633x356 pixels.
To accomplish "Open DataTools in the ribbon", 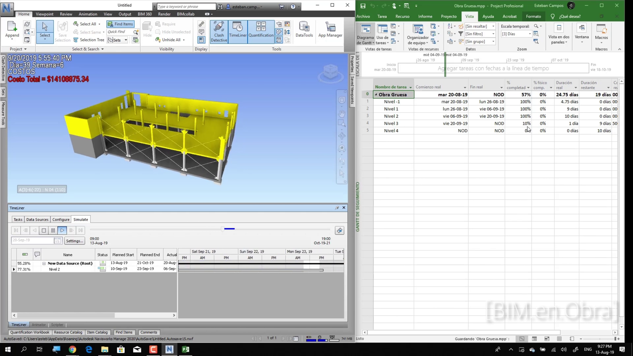I will (304, 30).
